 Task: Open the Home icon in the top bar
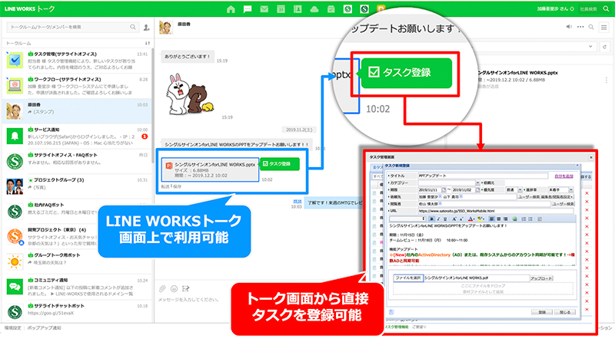(231, 8)
